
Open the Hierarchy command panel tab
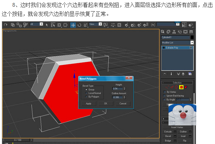pos(174,32)
